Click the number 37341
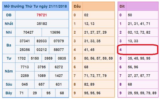This screenshot has height=99, width=161. (25, 41)
